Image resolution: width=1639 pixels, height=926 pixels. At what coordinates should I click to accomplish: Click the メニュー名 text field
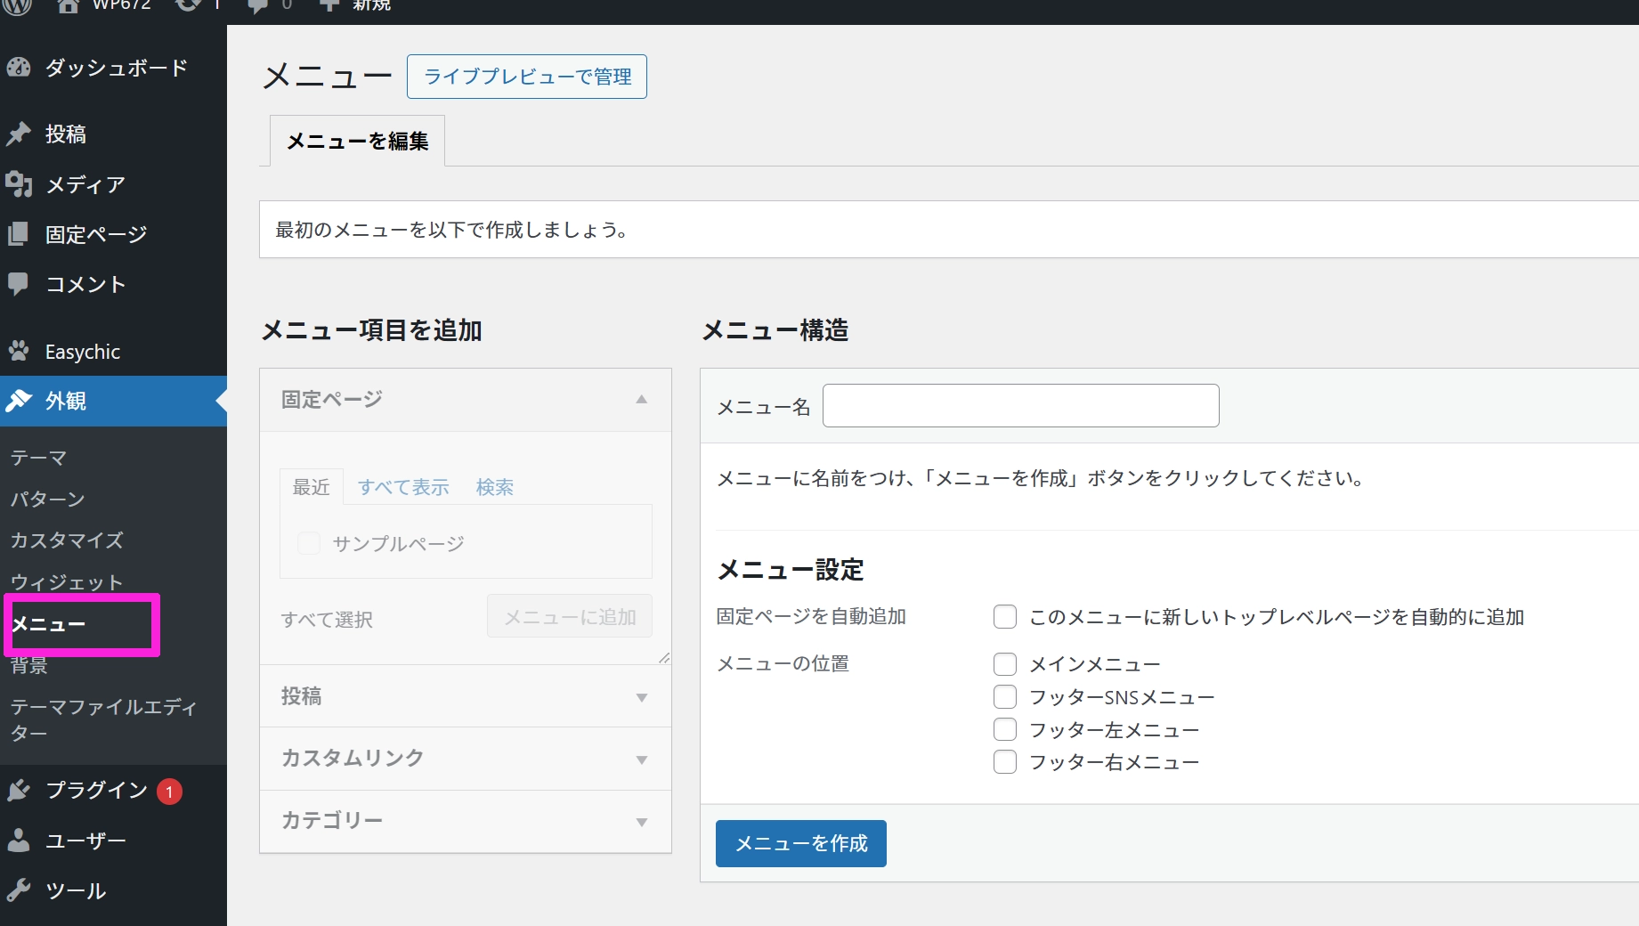pyautogui.click(x=1020, y=406)
